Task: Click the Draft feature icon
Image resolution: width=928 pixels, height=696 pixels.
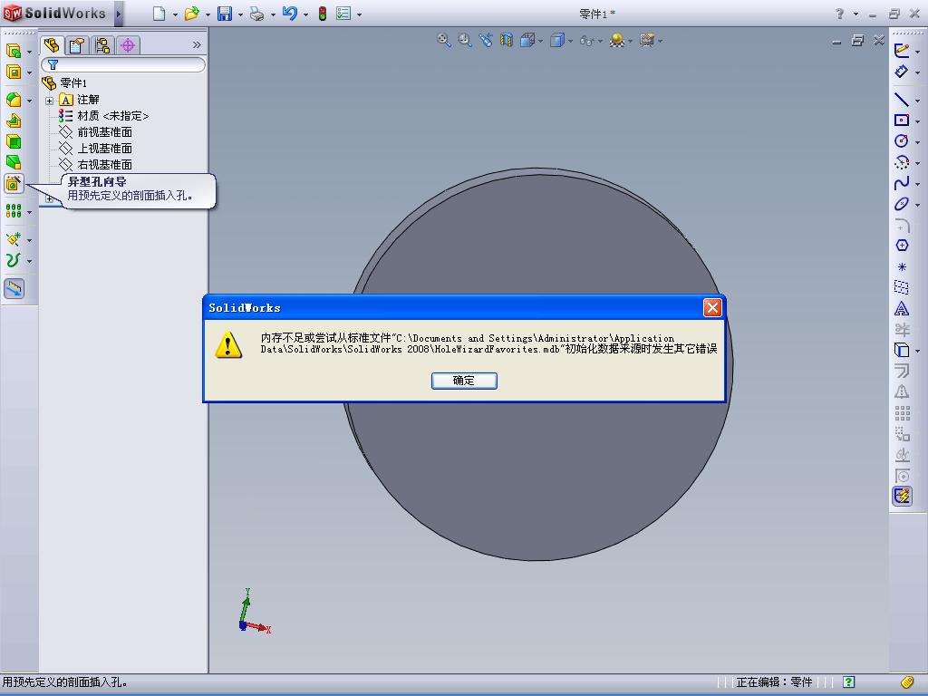Action: coord(14,162)
